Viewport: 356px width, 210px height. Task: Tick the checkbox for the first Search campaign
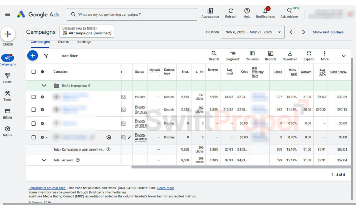[34, 97]
